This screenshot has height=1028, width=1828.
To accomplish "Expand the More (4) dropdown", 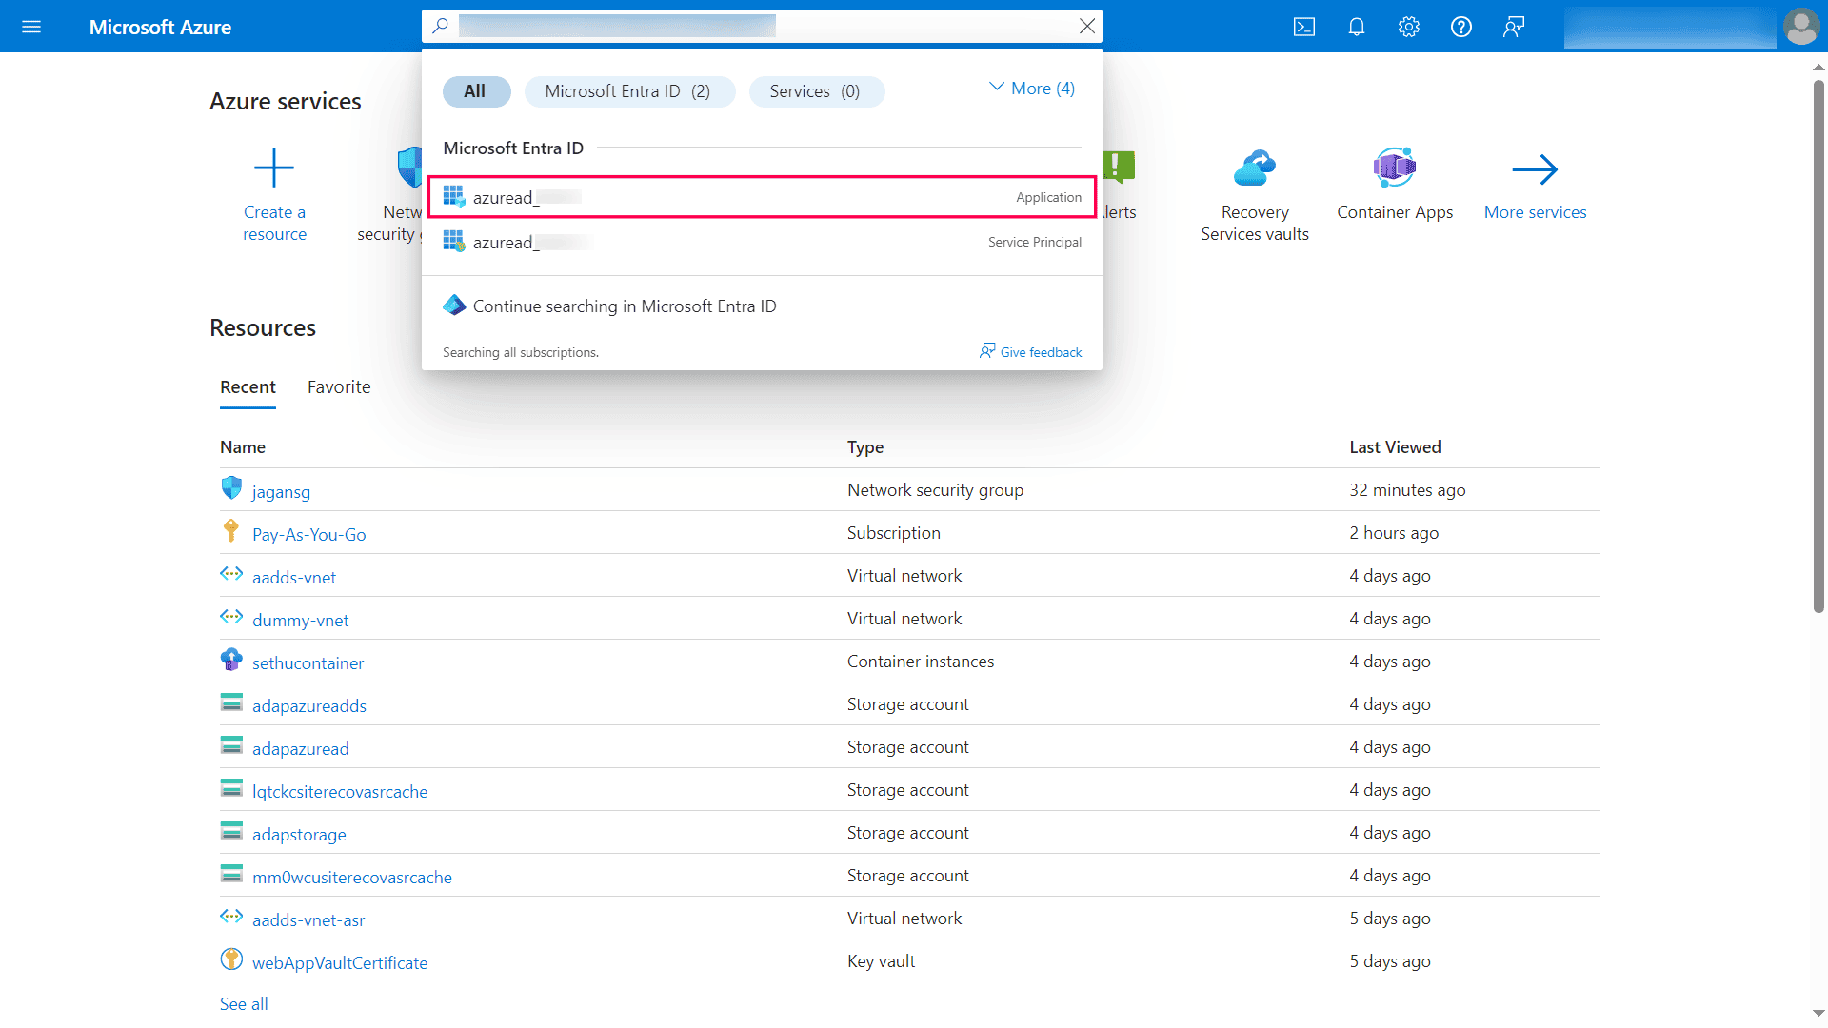I will tap(1031, 88).
